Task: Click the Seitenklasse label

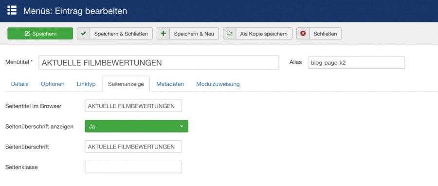Action: coord(21,167)
